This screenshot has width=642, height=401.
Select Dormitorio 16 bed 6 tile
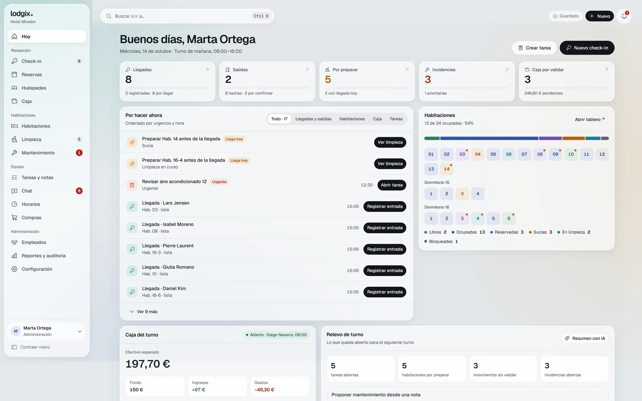click(509, 219)
